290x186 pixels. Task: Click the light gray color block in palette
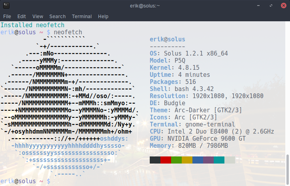(x=230, y=160)
